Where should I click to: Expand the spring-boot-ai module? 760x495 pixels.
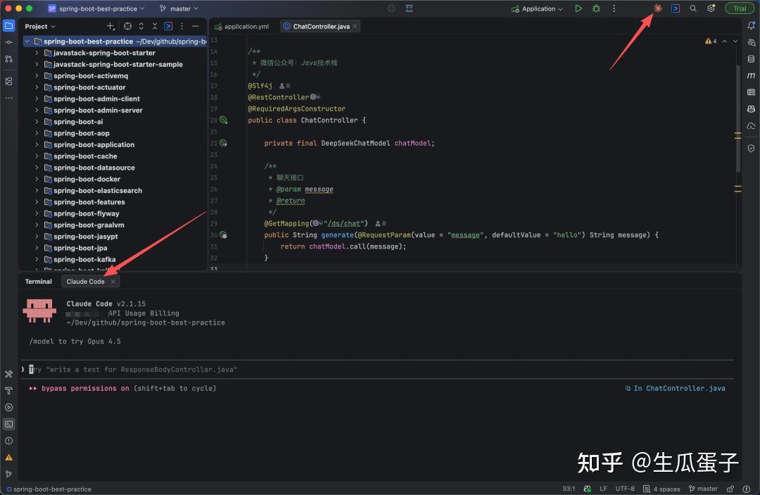pyautogui.click(x=37, y=122)
